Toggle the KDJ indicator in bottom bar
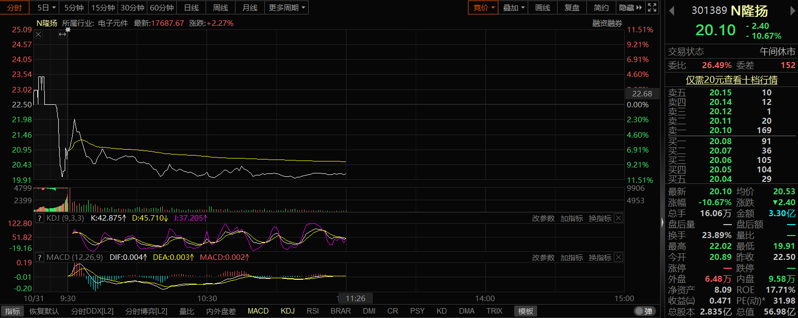Screen dimensions: 798x318 (288, 311)
